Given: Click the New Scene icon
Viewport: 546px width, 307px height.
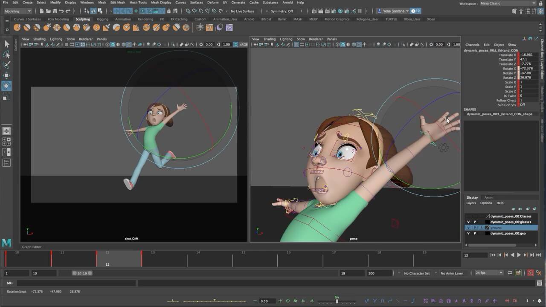Looking at the screenshot, I should pyautogui.click(x=42, y=11).
